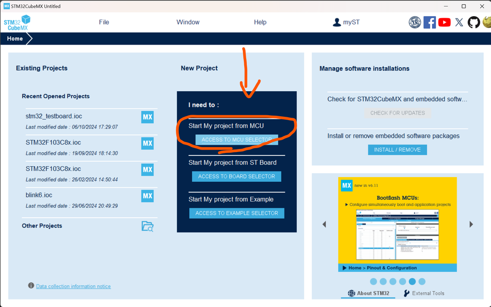Click the MX icon beside the 19/09/2024 STM32F103C8x.ioc
The height and width of the screenshot is (307, 491).
coord(147,143)
